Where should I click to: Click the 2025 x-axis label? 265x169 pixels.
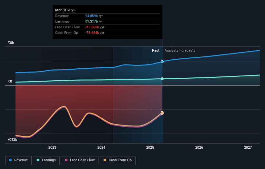(150, 147)
